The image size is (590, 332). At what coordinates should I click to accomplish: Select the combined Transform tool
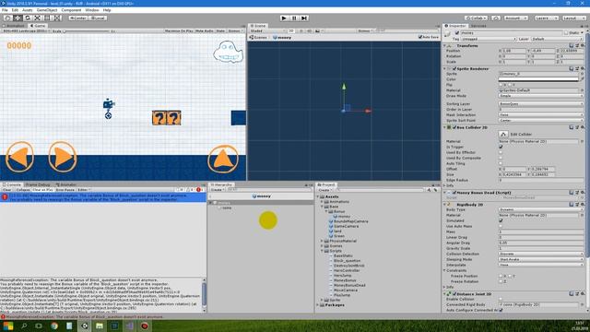tap(56, 18)
